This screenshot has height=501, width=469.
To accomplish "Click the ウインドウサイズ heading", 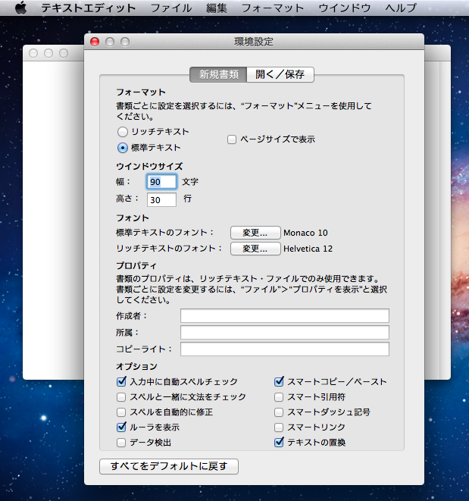I will click(x=149, y=166).
